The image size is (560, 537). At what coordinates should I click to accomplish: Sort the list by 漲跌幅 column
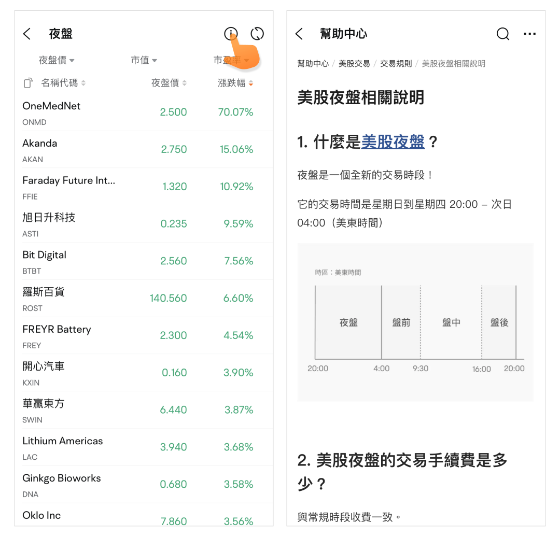(x=235, y=83)
